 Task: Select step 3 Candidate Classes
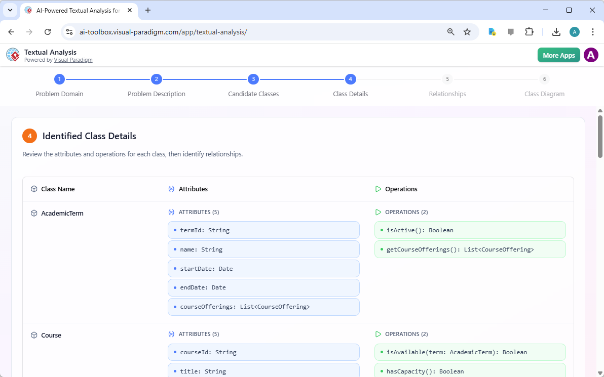click(x=253, y=79)
